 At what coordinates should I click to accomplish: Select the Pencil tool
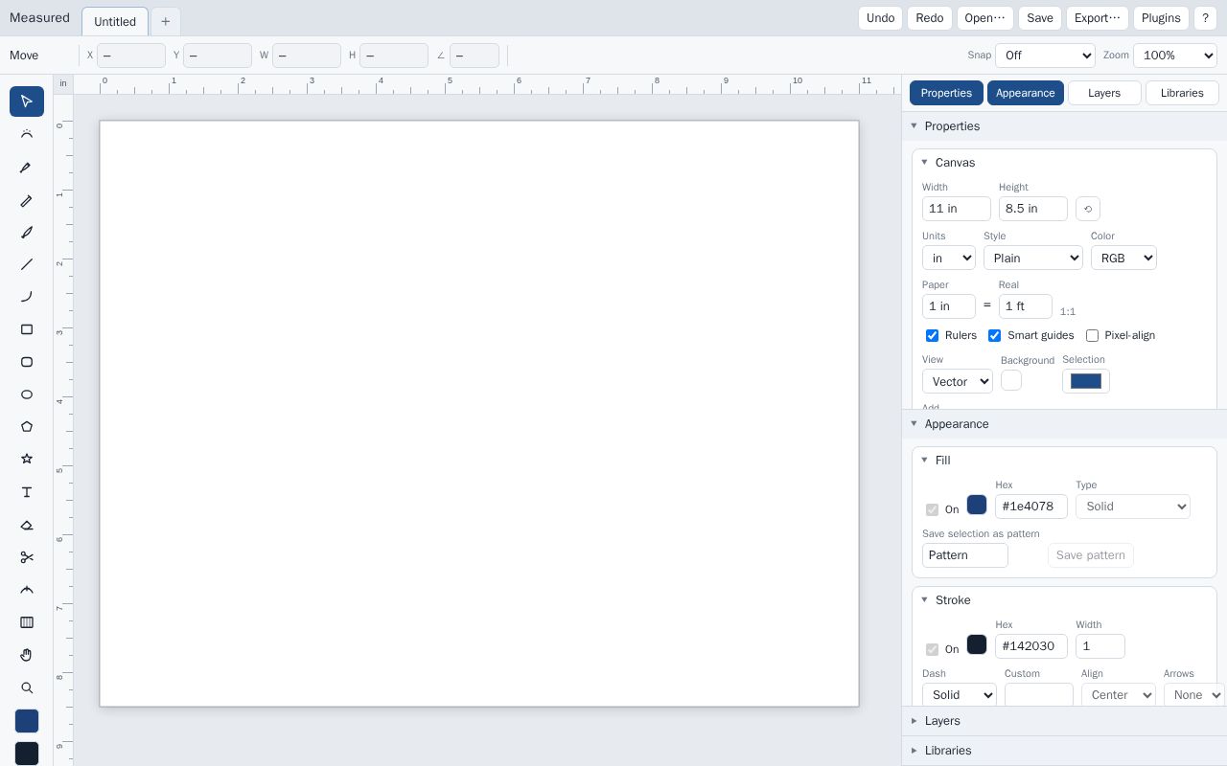coord(27,199)
